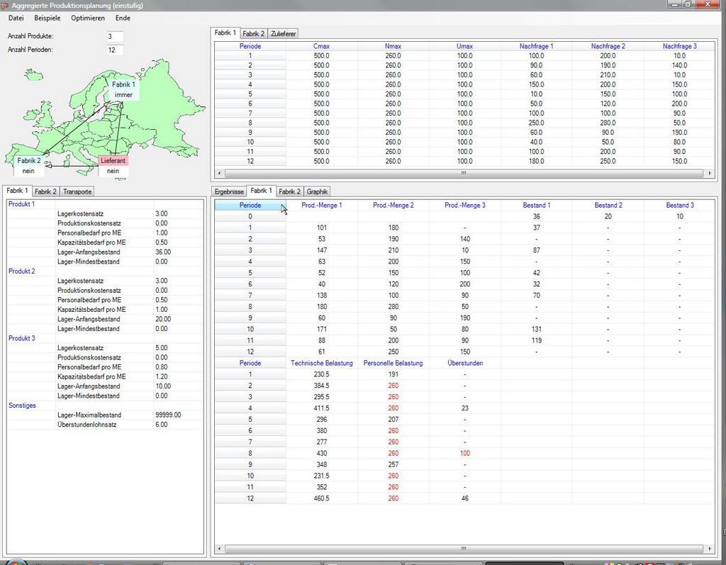Open the Transporte tab
This screenshot has height=565, width=726.
[x=77, y=191]
